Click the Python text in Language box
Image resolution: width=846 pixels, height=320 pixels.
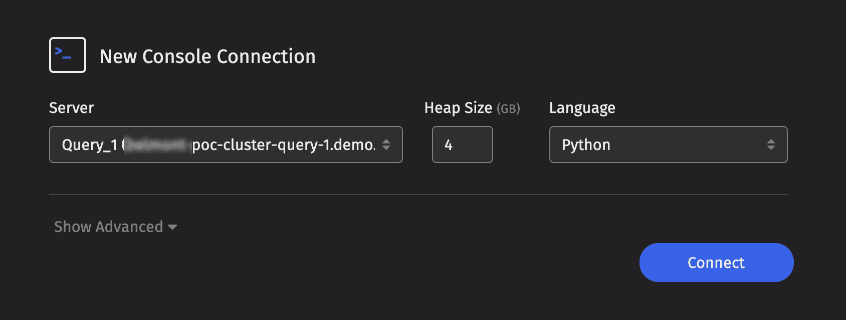pos(586,145)
